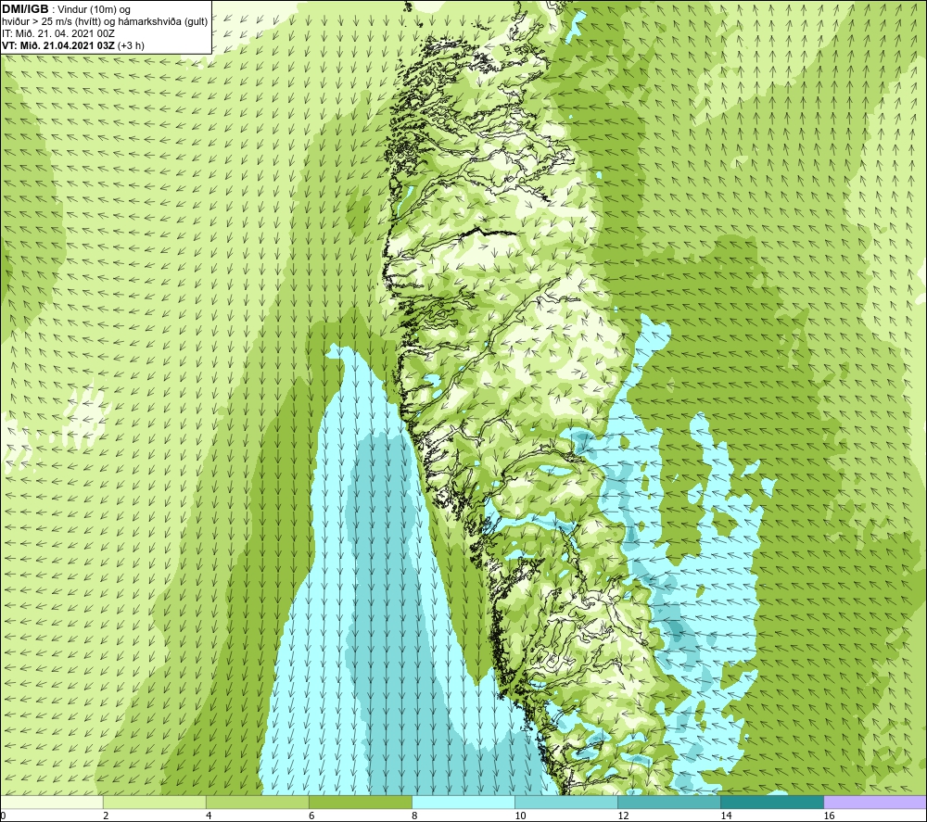Viewport: 927px width, 822px height.
Task: Click the legend value '2'
Action: [x=106, y=816]
